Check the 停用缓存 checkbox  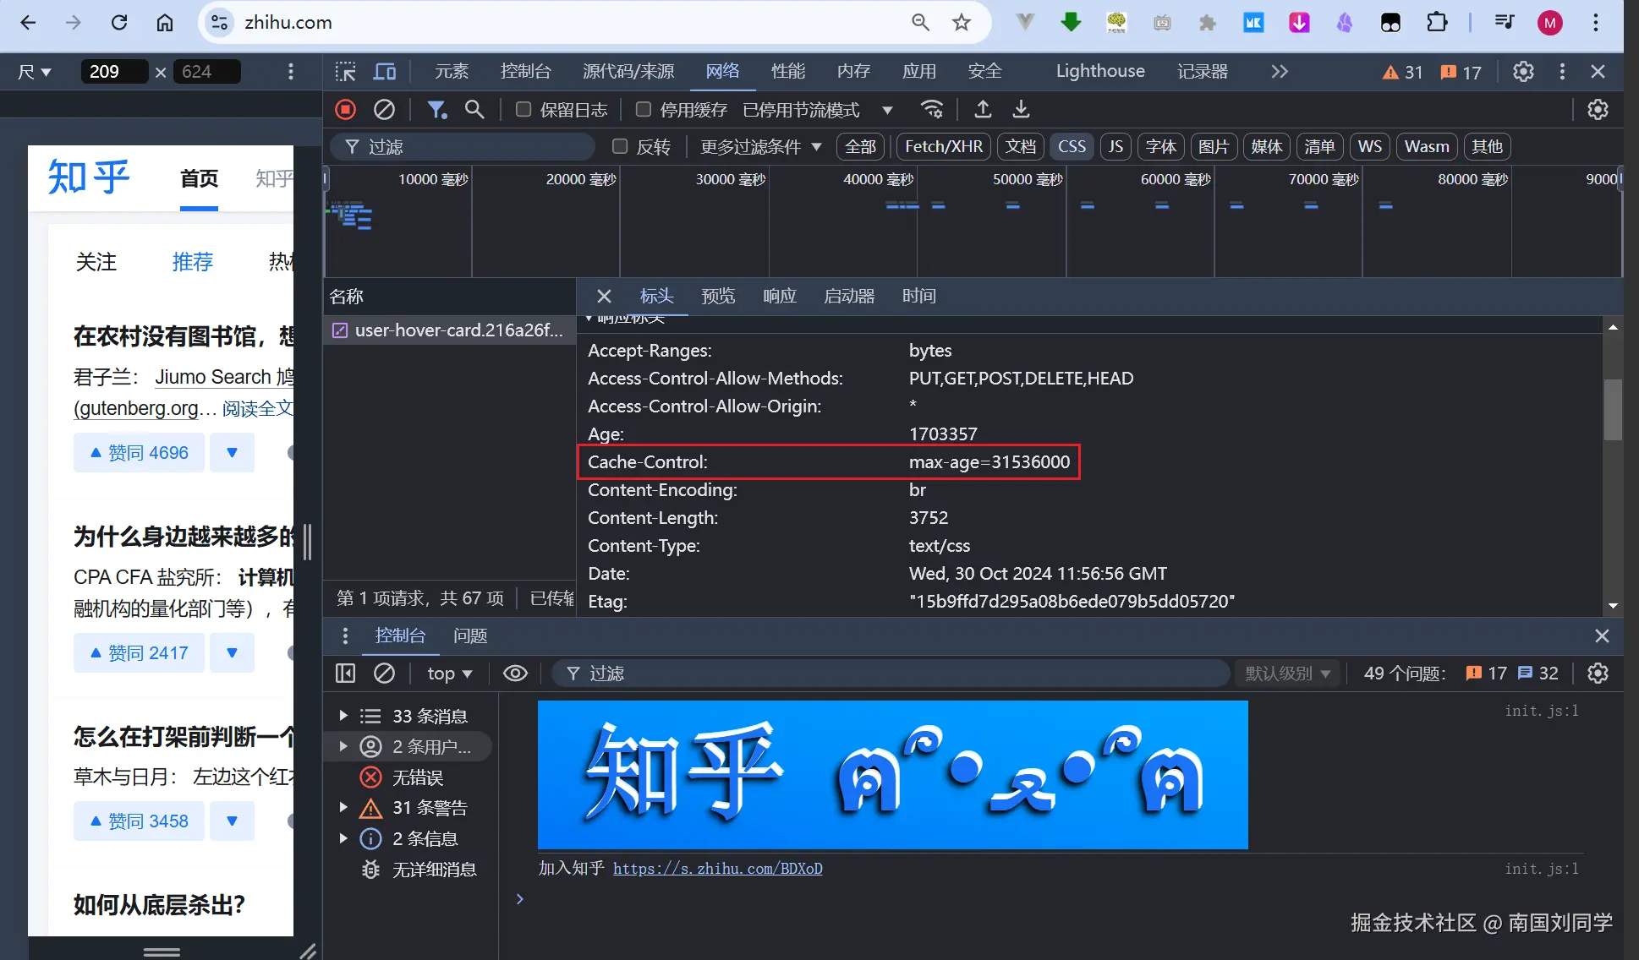pyautogui.click(x=643, y=109)
